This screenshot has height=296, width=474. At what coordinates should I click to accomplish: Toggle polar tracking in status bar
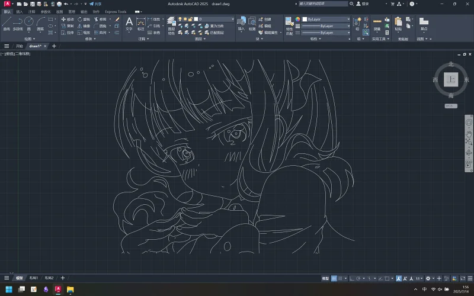358,278
